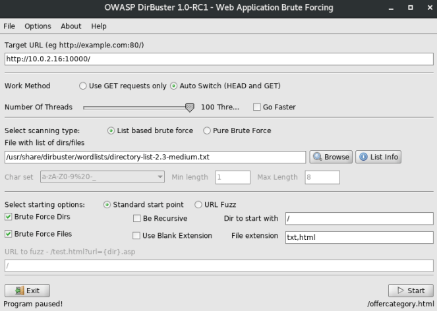This screenshot has width=437, height=311.
Task: Maximize the DirBuster window
Action: point(411,7)
